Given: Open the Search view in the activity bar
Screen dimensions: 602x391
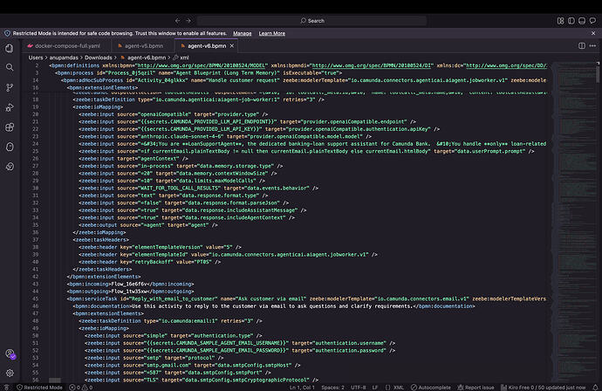Looking at the screenshot, I should (x=10, y=67).
